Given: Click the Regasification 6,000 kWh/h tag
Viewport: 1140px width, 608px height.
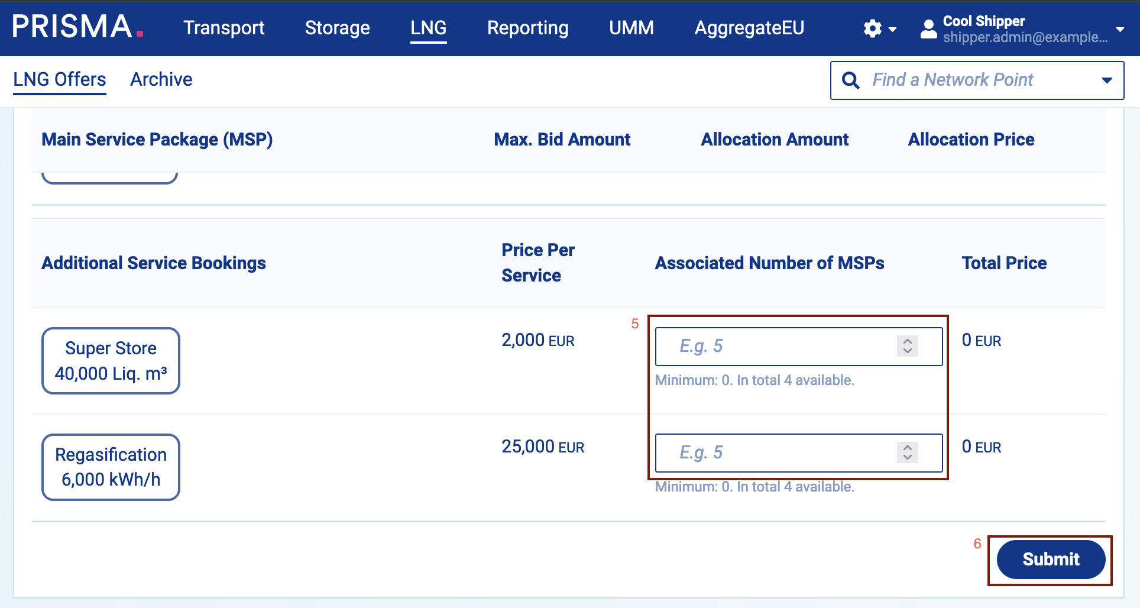Looking at the screenshot, I should (111, 467).
